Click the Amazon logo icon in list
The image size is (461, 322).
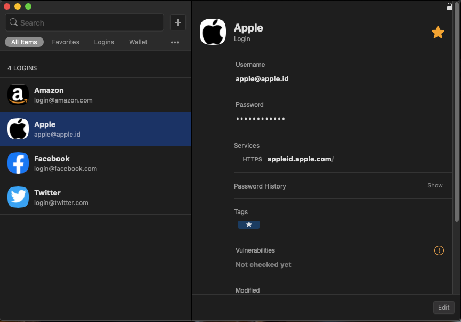tap(18, 95)
